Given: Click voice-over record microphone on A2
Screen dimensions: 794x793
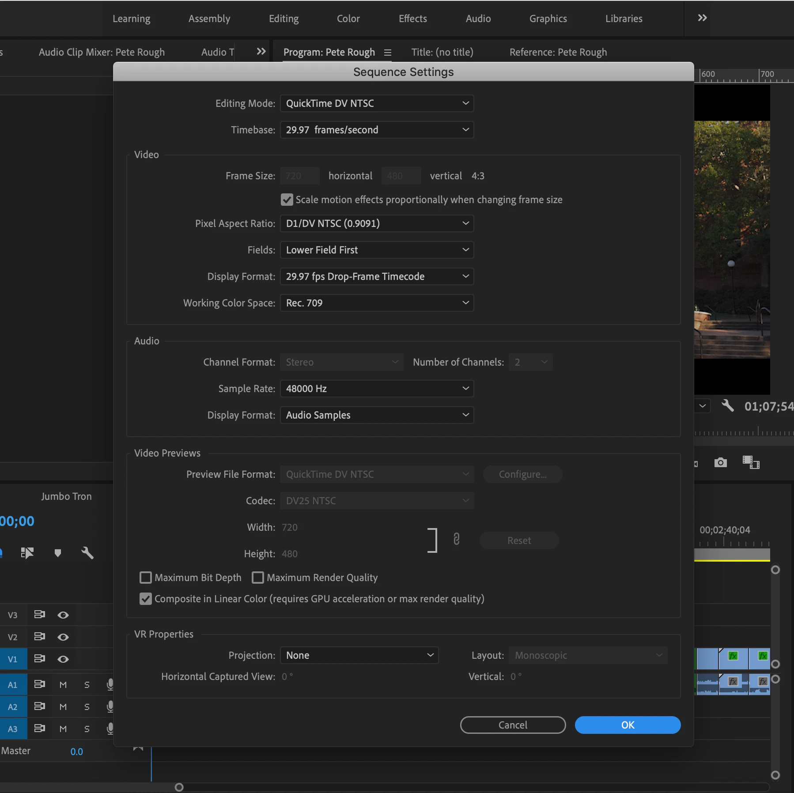Looking at the screenshot, I should (x=110, y=706).
